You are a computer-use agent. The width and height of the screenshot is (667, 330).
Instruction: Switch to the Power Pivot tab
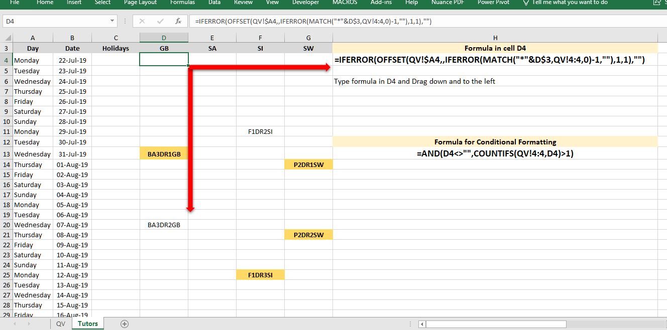(493, 3)
